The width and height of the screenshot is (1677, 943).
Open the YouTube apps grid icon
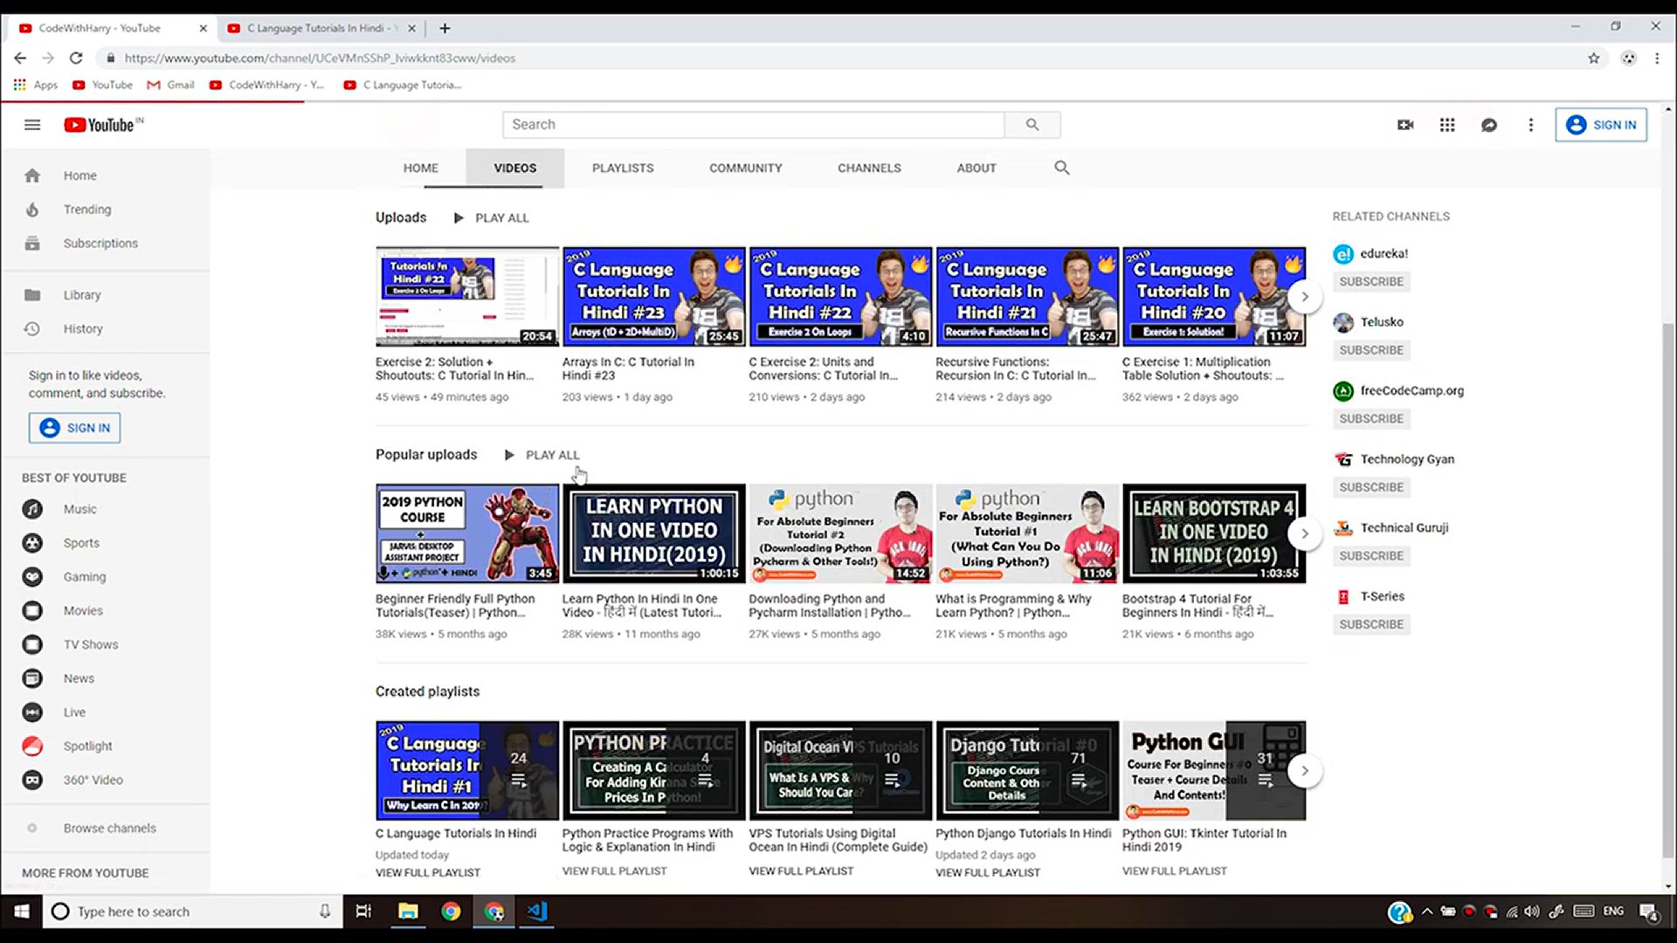pos(1447,125)
